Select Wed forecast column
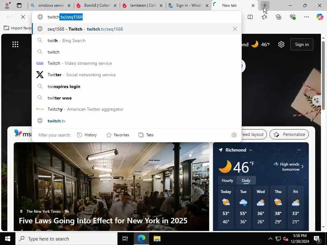 click(261, 207)
